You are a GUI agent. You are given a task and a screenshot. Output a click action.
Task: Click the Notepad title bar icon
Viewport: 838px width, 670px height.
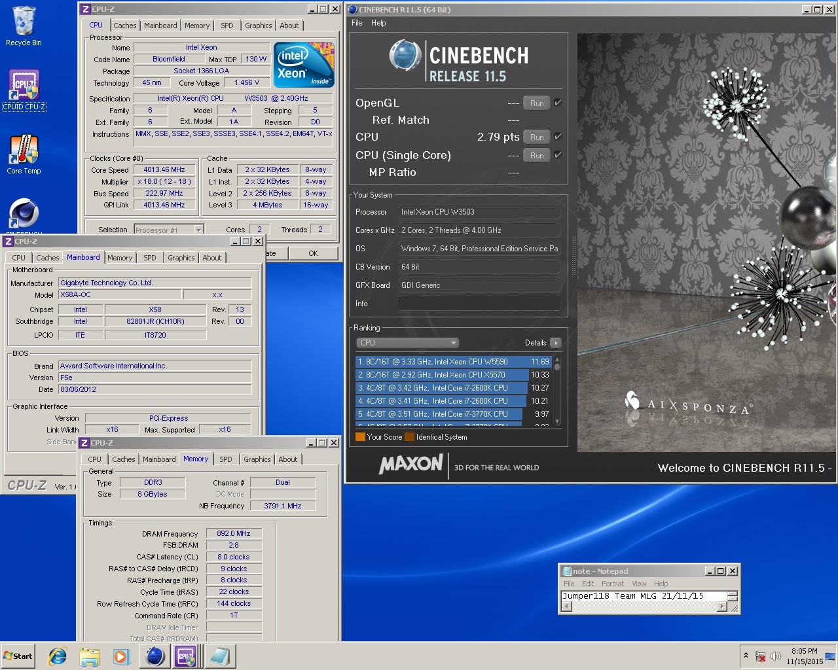click(x=566, y=571)
